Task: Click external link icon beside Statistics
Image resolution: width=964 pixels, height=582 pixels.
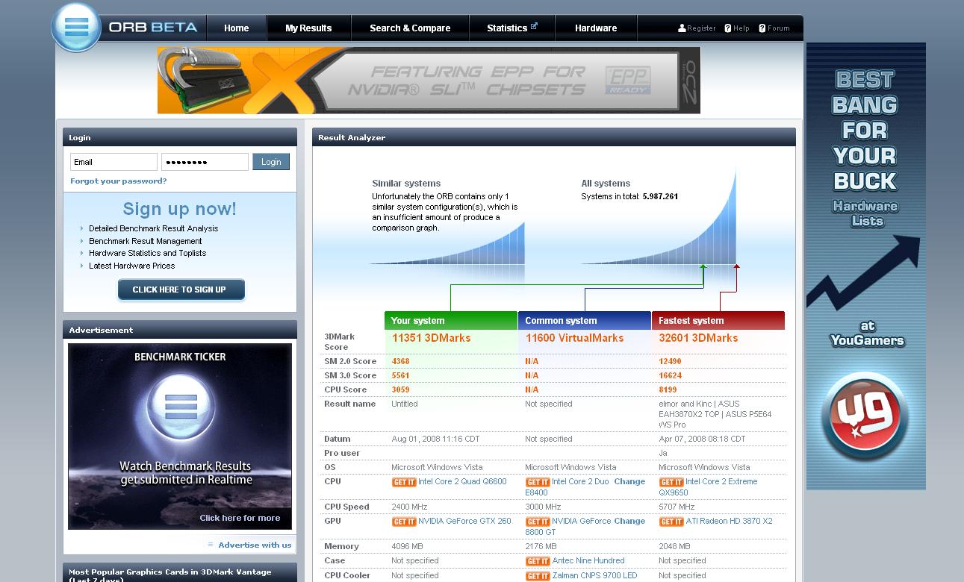Action: 534,26
